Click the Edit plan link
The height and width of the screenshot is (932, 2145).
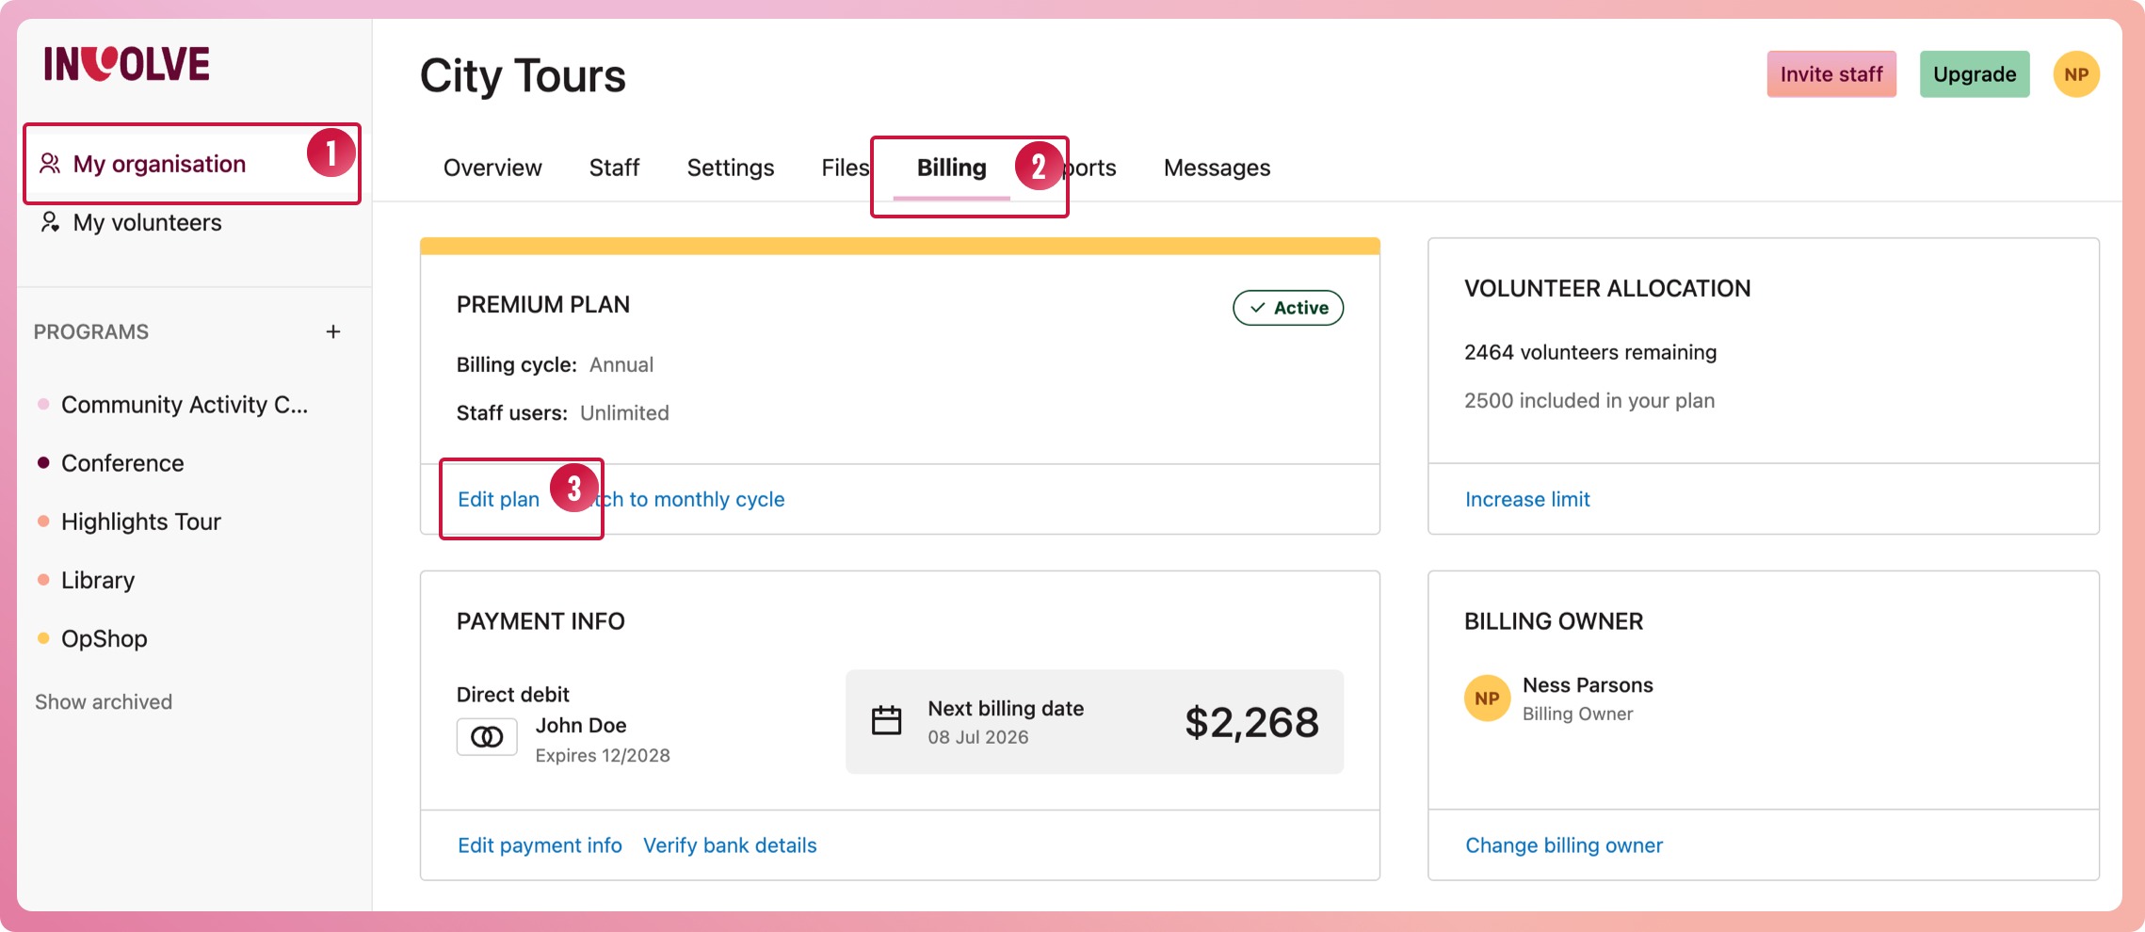click(498, 499)
